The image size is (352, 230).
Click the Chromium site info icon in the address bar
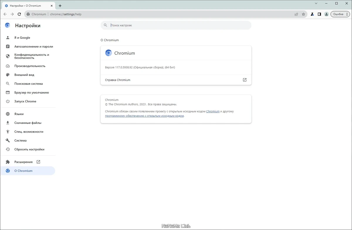pyautogui.click(x=28, y=14)
